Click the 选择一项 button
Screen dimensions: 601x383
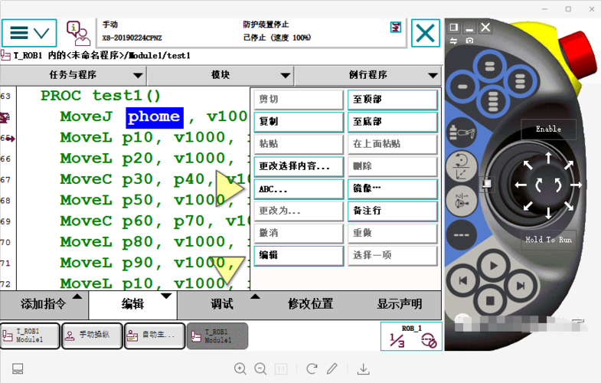coord(393,255)
